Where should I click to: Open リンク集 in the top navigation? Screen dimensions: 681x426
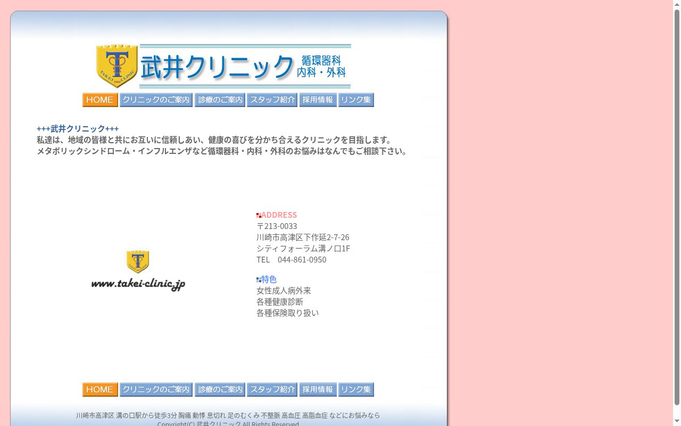pyautogui.click(x=356, y=100)
